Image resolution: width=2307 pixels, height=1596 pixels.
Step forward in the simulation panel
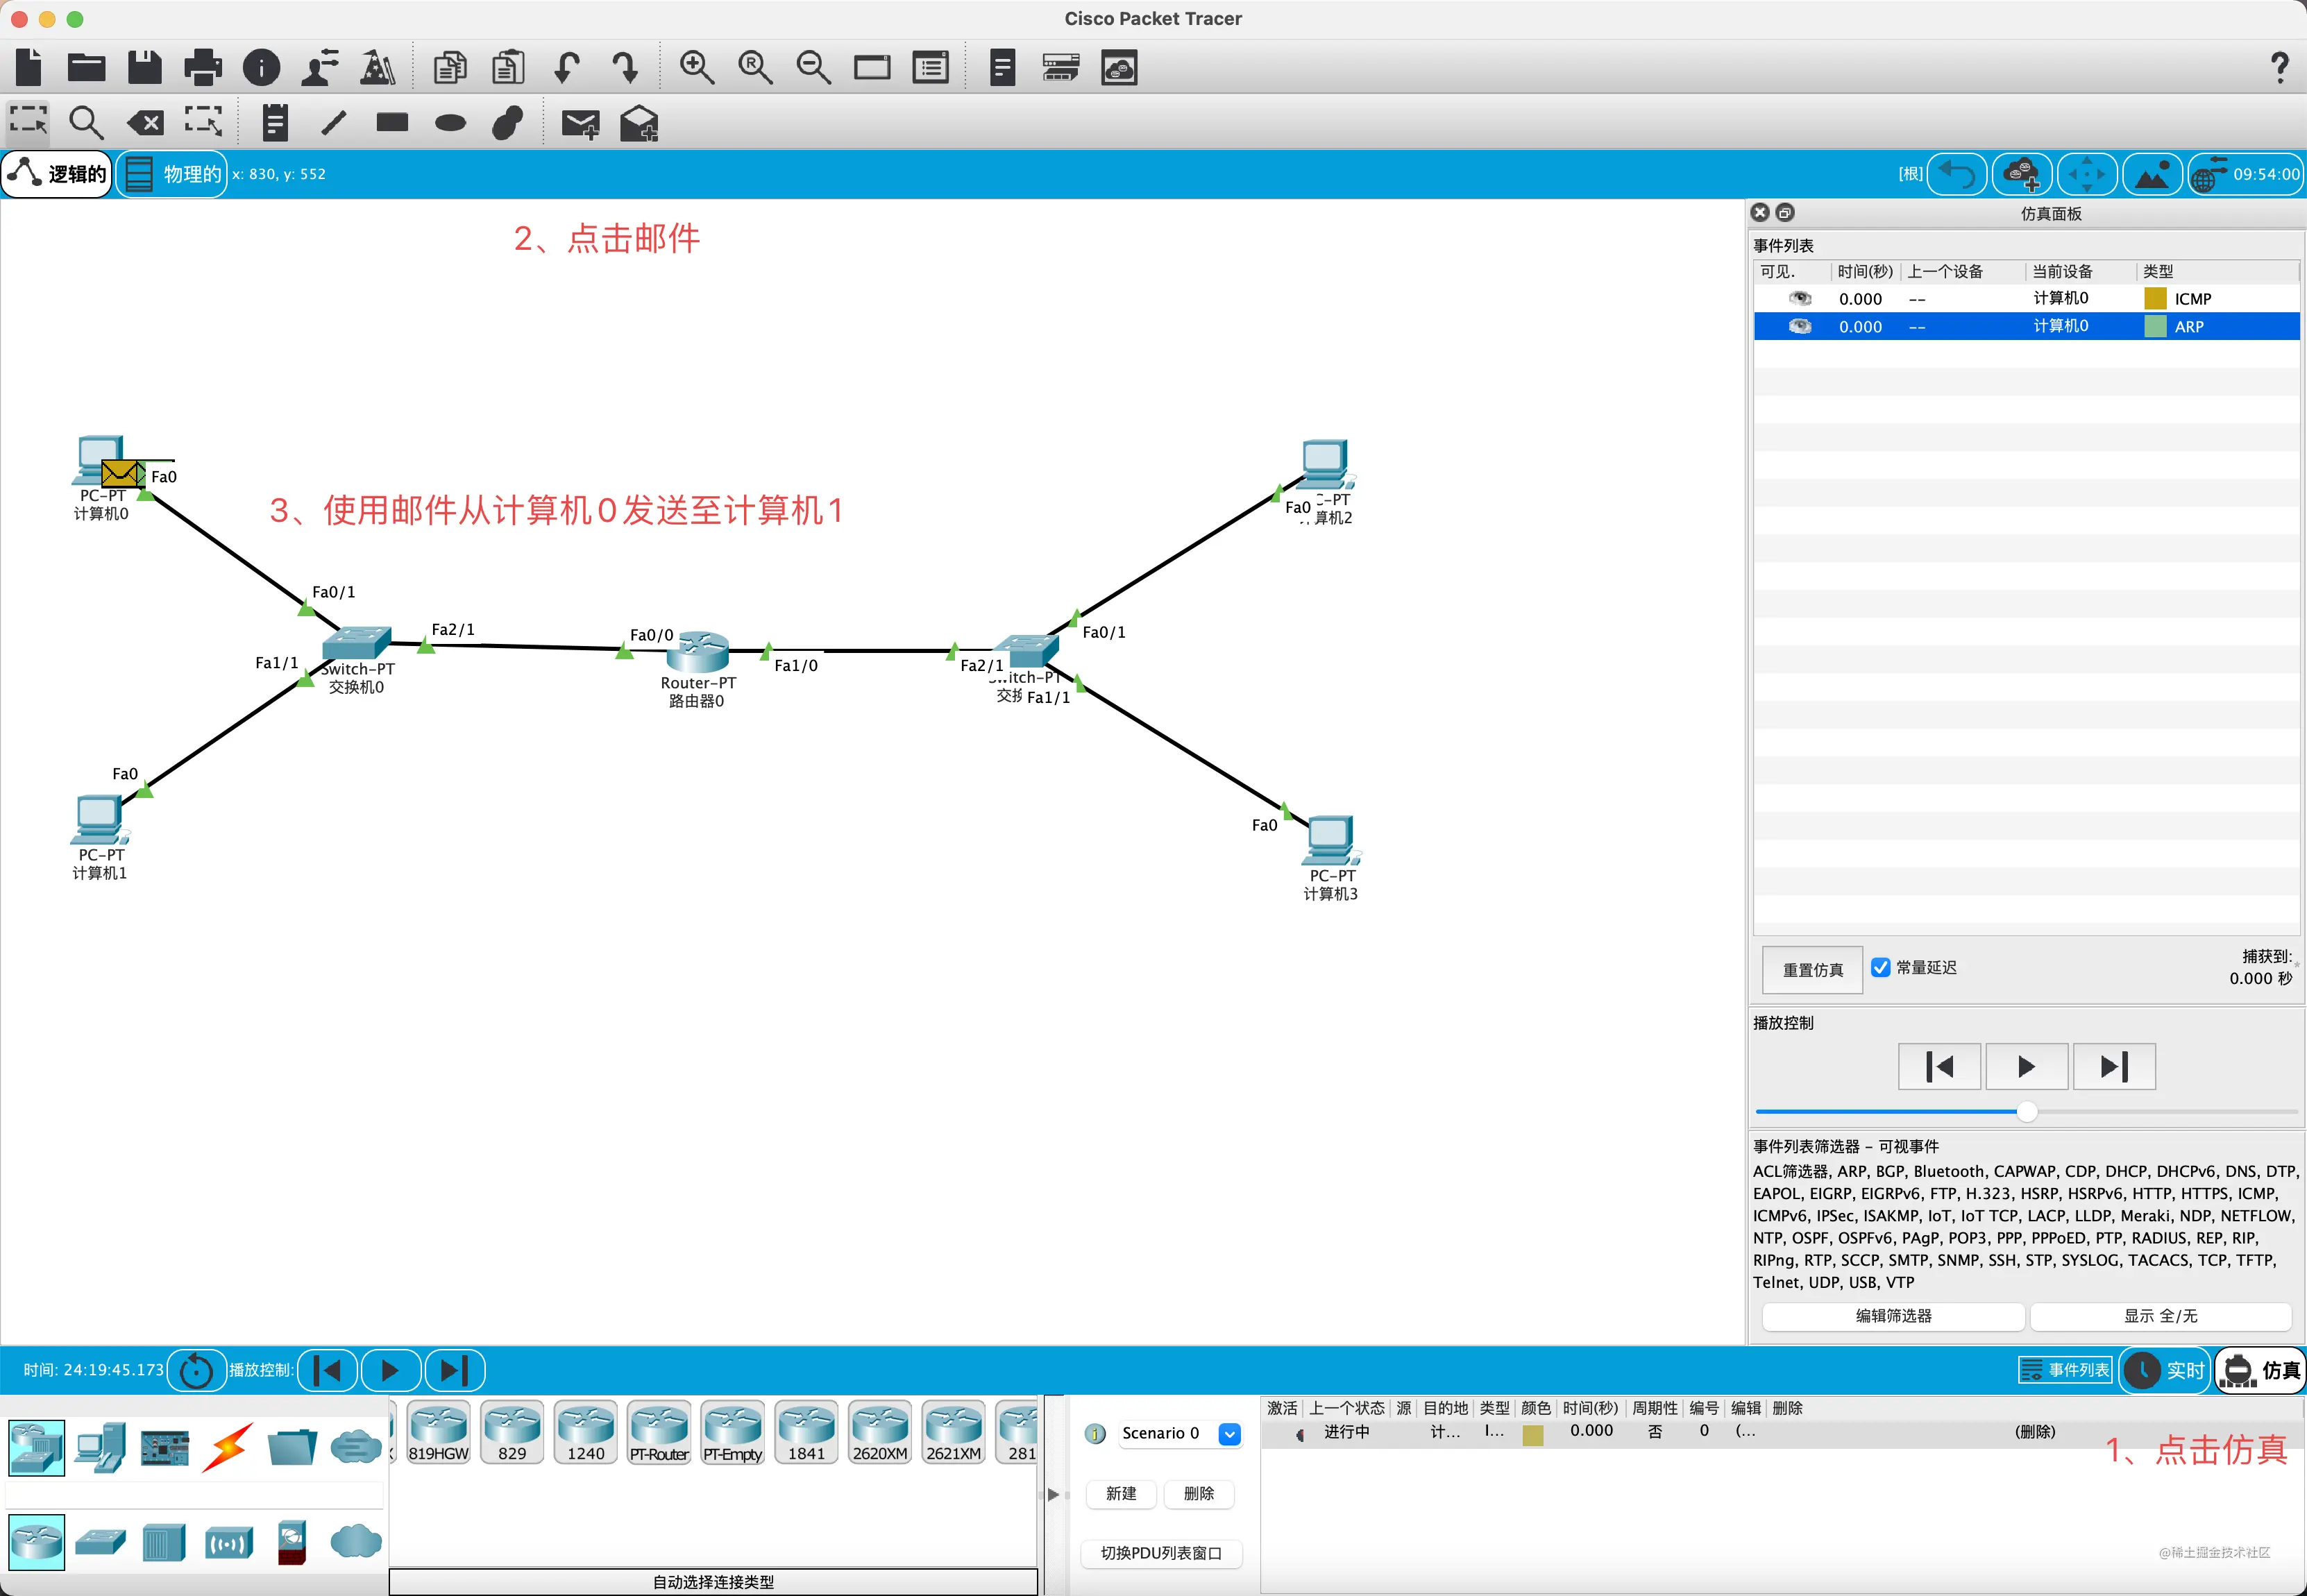2114,1066
